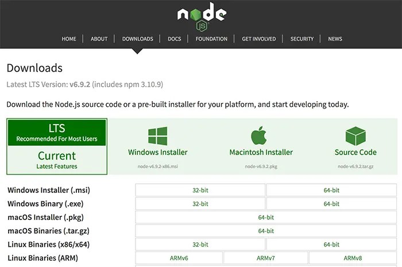Download 64-bit macOS Installer (.pkg)
This screenshot has height=267, width=402.
(x=266, y=217)
